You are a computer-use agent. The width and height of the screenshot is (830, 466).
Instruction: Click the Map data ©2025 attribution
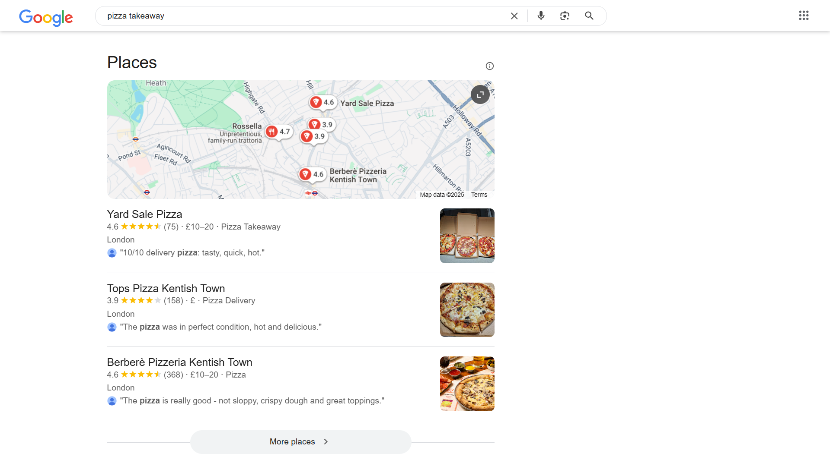(x=442, y=195)
